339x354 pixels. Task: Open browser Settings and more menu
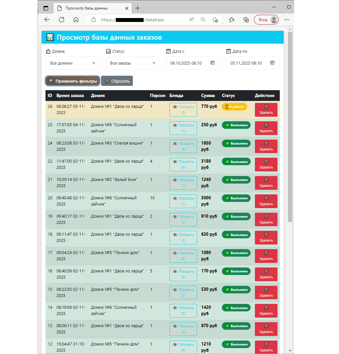tap(287, 20)
